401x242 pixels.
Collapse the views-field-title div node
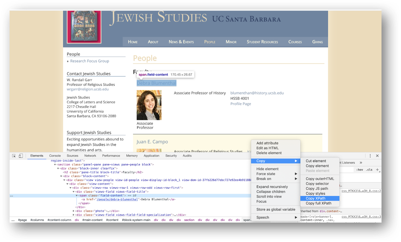click(x=74, y=192)
